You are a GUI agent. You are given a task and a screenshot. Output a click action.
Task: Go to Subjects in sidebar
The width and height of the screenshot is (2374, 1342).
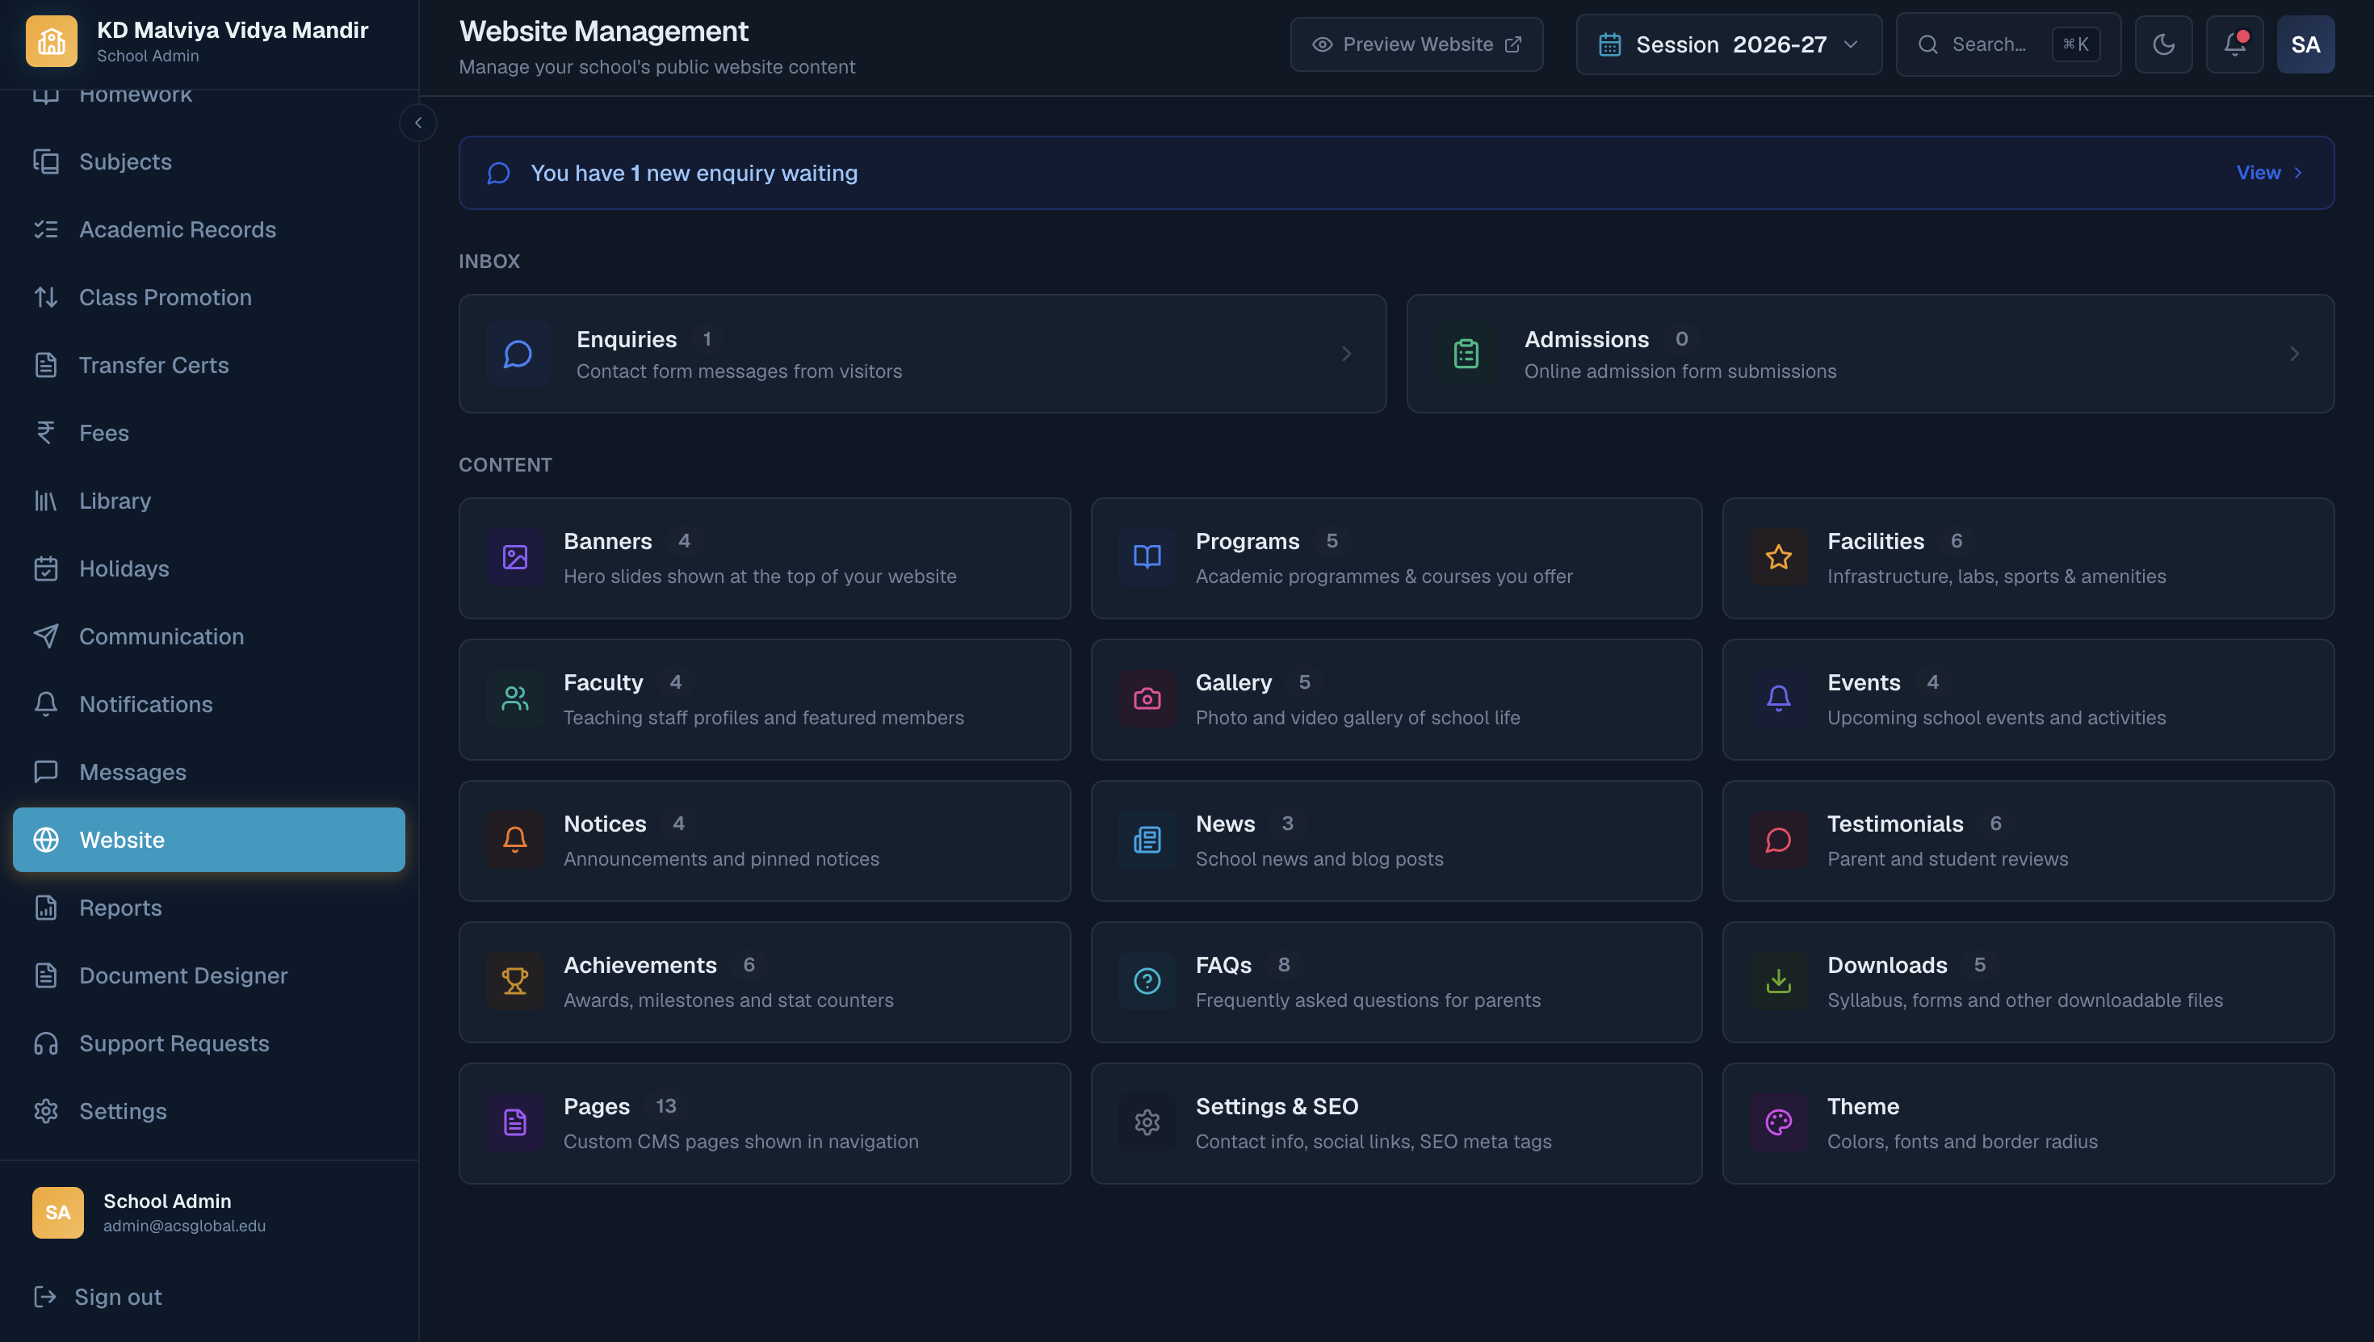point(209,162)
